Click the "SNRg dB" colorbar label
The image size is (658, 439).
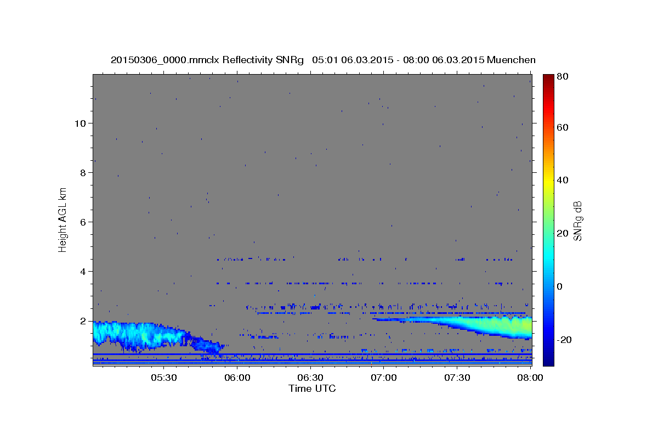(577, 221)
